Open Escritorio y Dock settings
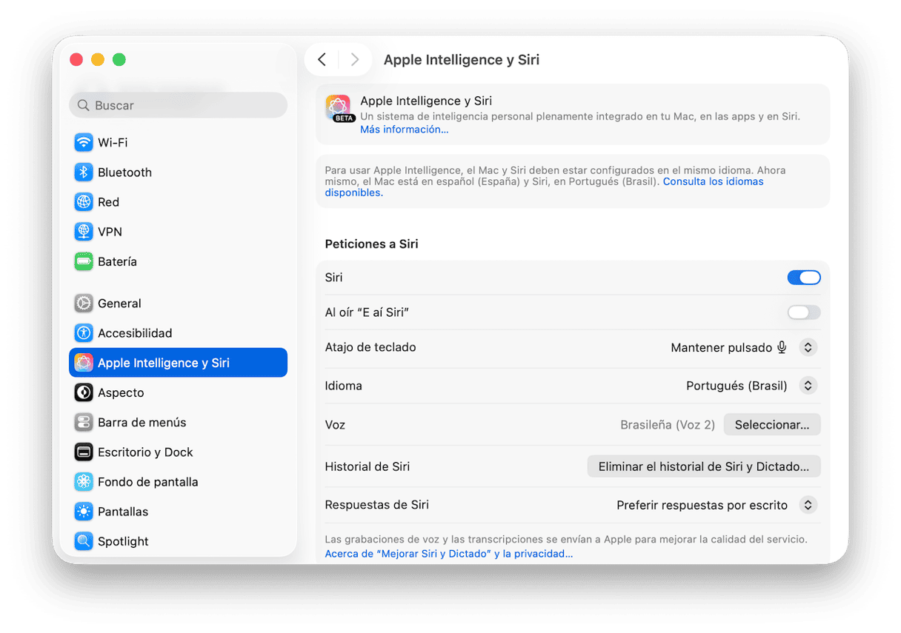The height and width of the screenshot is (633, 901). [x=178, y=452]
